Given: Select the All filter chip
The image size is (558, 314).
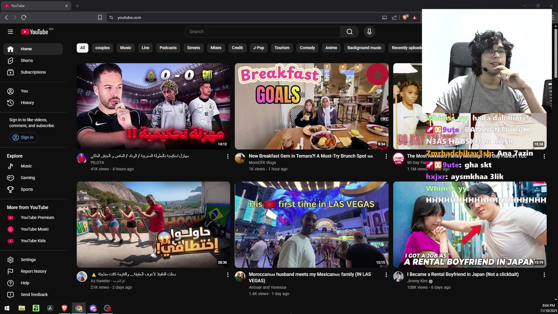Looking at the screenshot, I should pyautogui.click(x=82, y=48).
